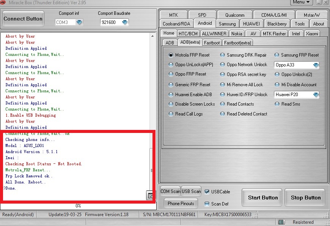Open Phone Pinouts
This screenshot has height=226, width=330.
pos(181,204)
